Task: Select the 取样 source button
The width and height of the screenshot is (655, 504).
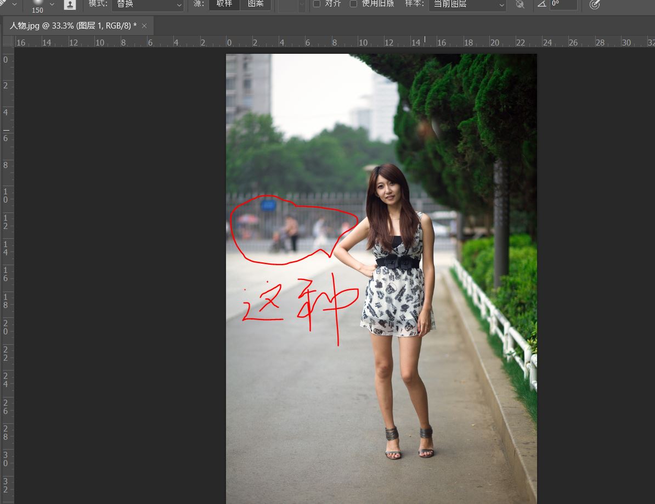Action: 224,4
